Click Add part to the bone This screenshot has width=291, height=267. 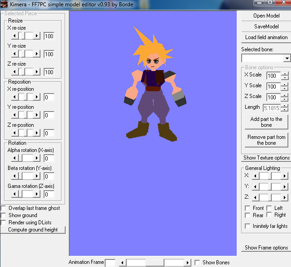point(266,122)
